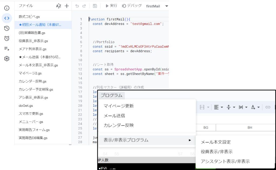Open the Executions list icon
The width and height of the screenshot is (276, 170).
coord(7,49)
